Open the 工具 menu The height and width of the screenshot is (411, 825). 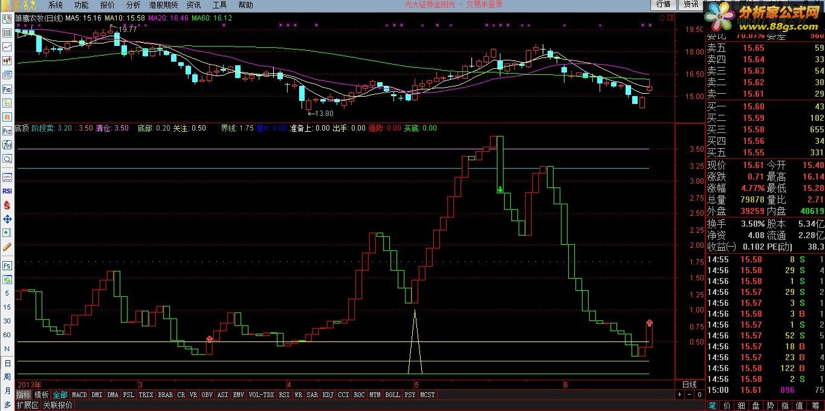pos(219,5)
